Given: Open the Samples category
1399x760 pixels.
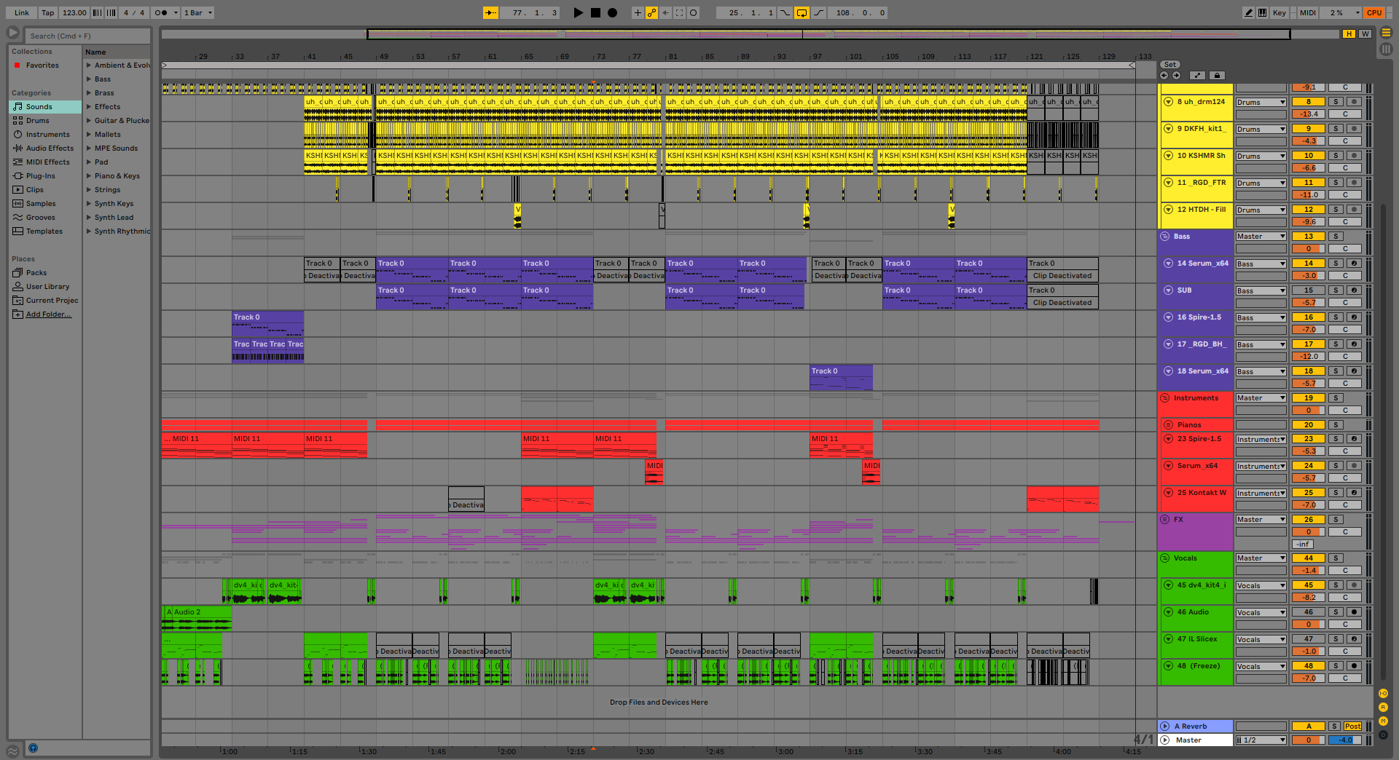Looking at the screenshot, I should click(45, 204).
